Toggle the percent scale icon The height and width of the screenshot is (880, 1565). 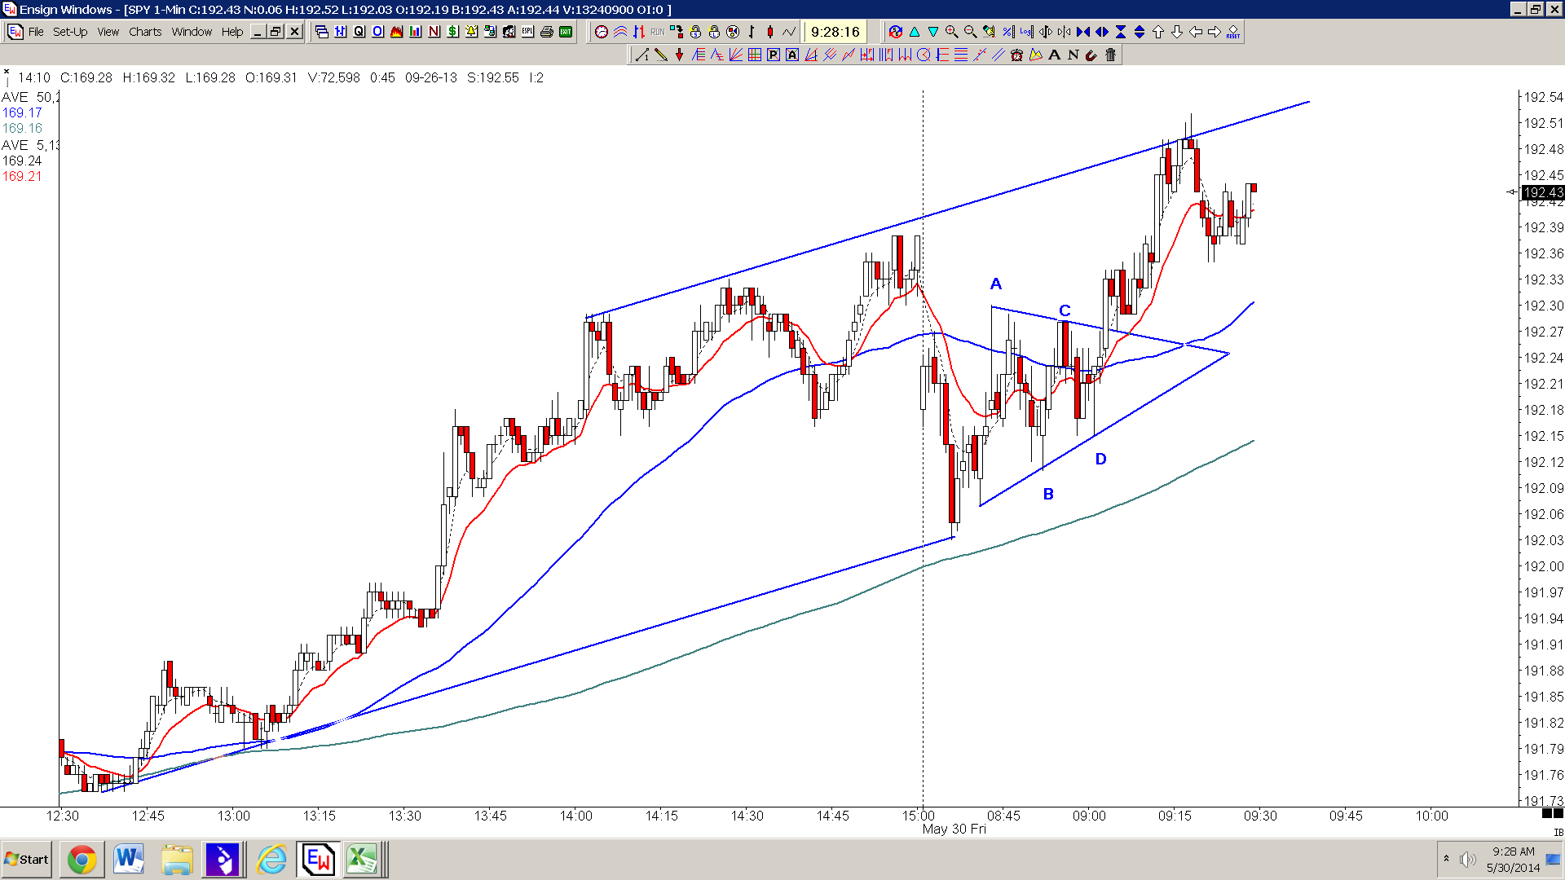point(1008,32)
